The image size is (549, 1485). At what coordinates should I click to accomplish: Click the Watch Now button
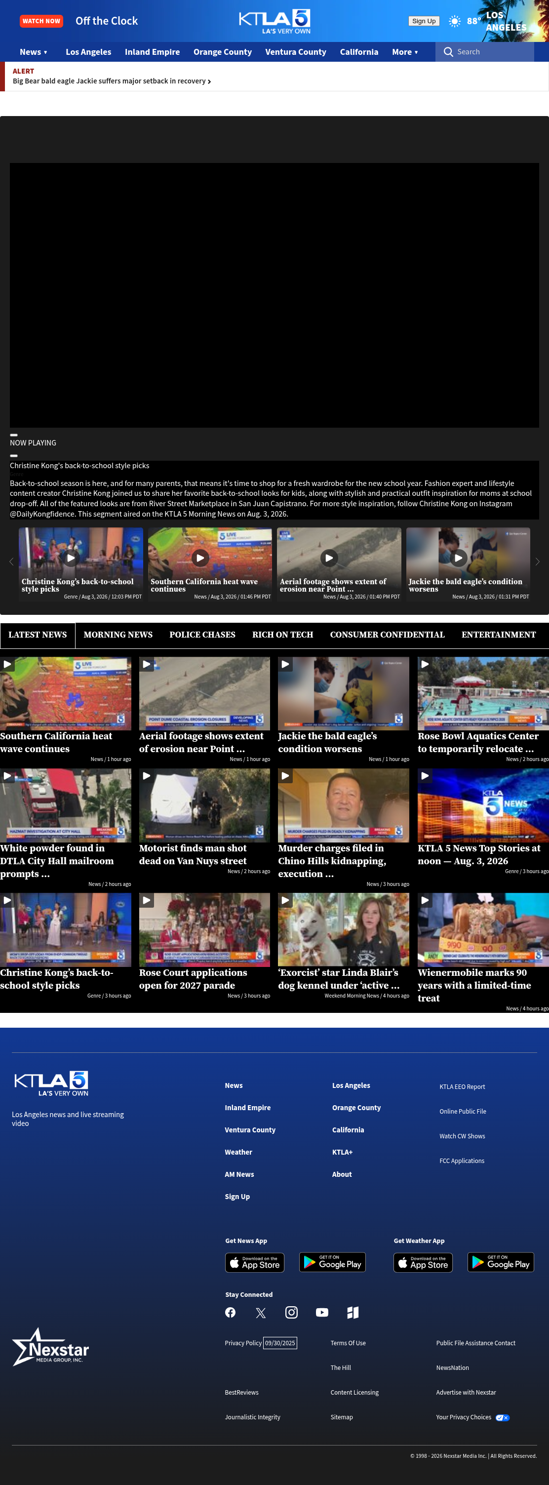pos(41,21)
